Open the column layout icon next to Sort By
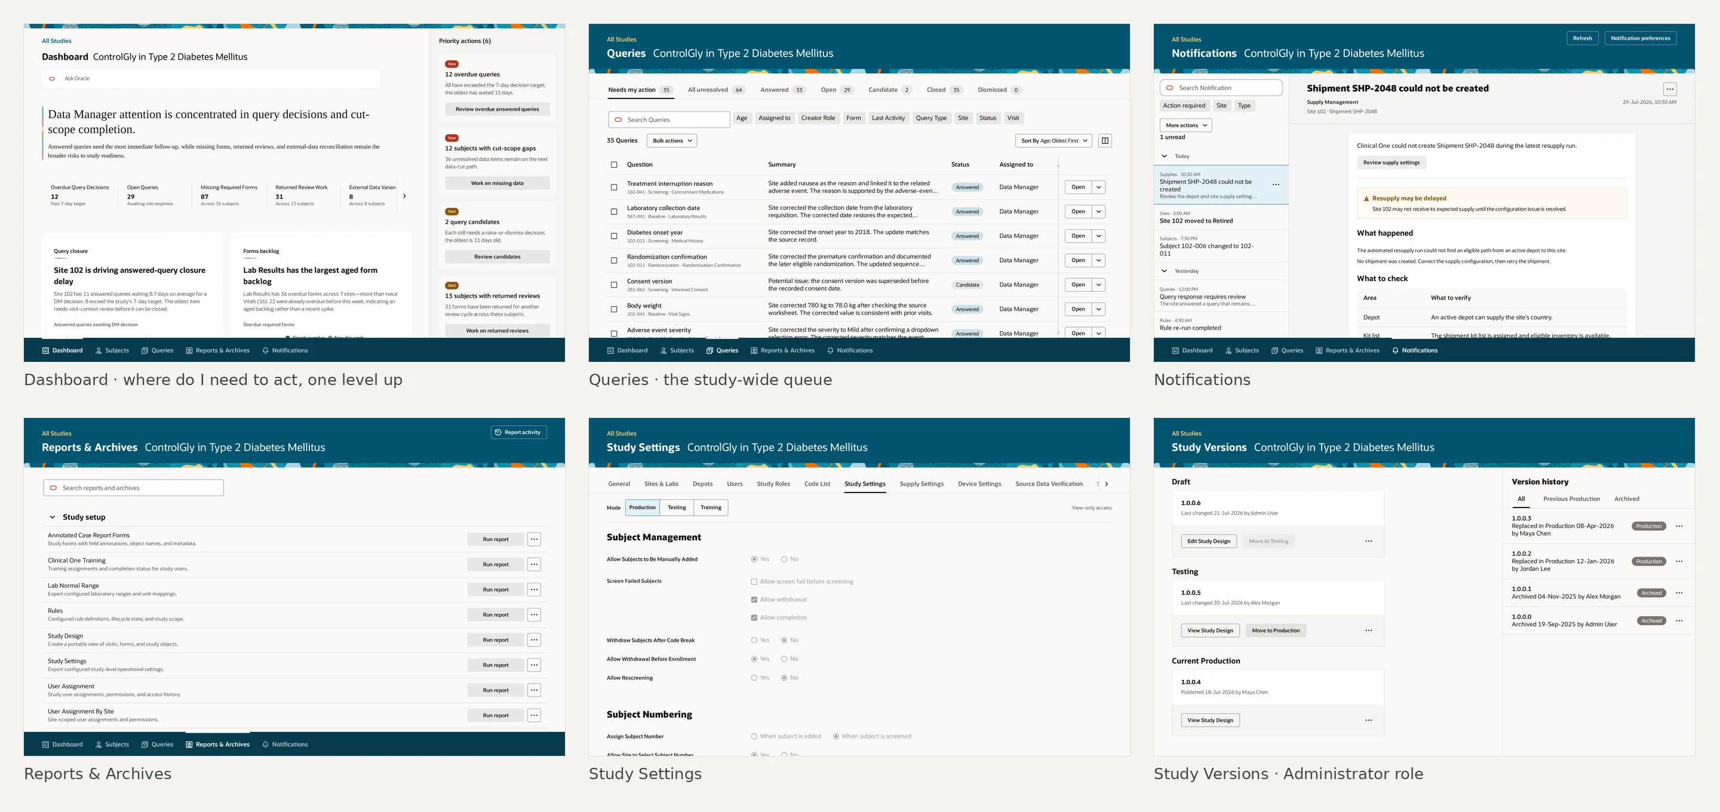This screenshot has width=1720, height=812. (1105, 141)
